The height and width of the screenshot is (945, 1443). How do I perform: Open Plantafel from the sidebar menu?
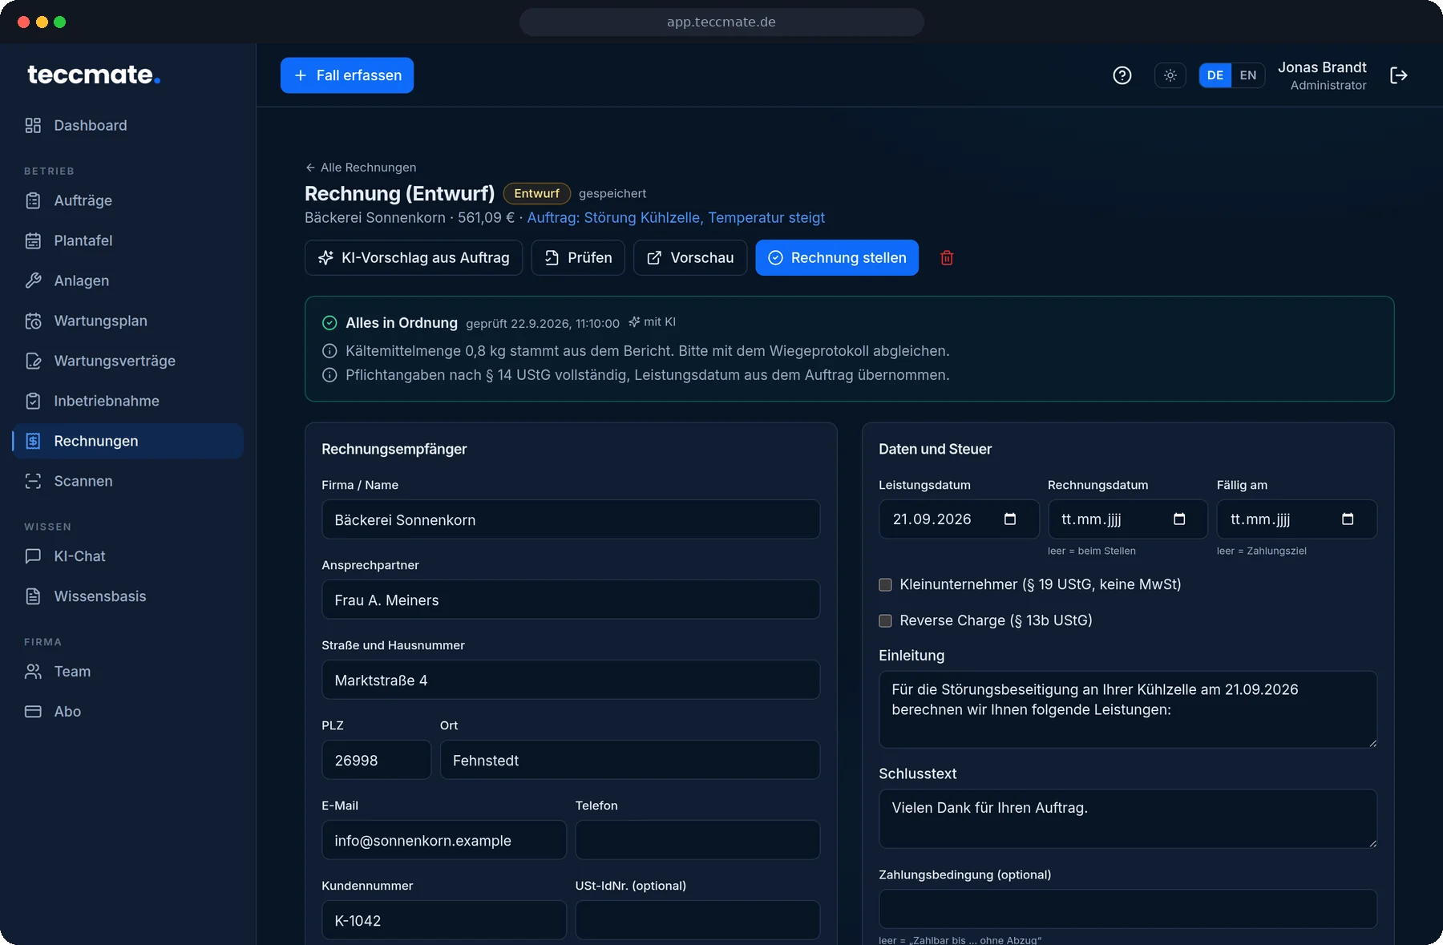point(128,240)
